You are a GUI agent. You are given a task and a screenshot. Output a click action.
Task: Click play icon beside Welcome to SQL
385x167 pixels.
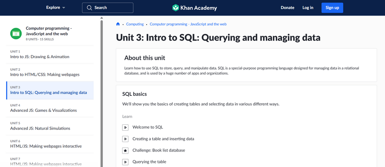click(x=125, y=127)
